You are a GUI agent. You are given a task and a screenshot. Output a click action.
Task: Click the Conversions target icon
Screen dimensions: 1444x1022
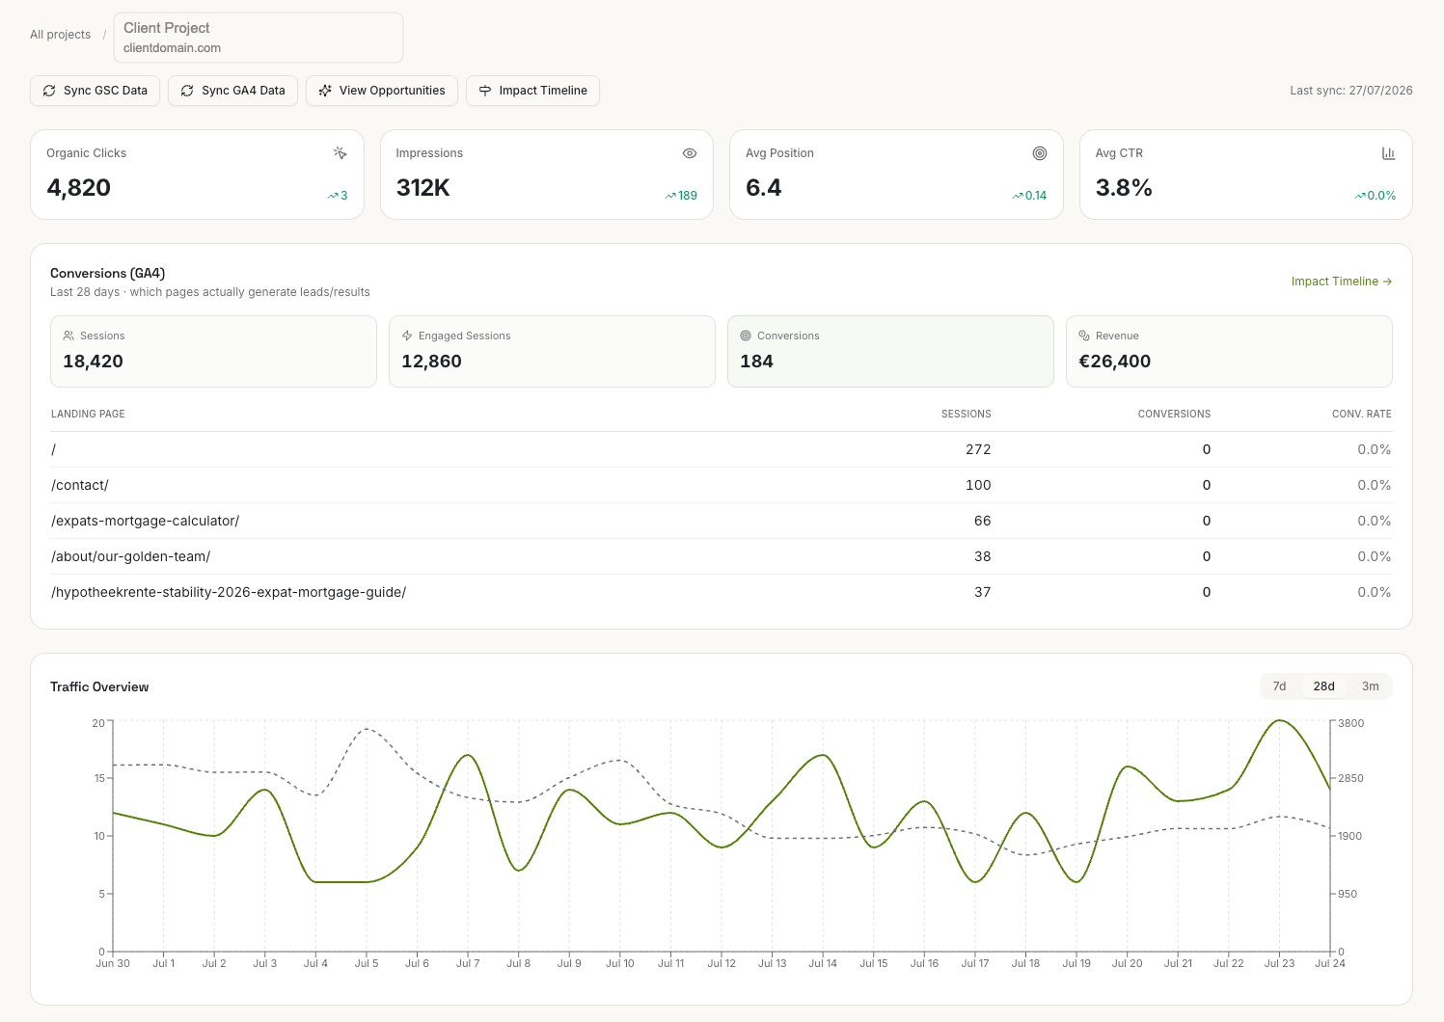[746, 336]
